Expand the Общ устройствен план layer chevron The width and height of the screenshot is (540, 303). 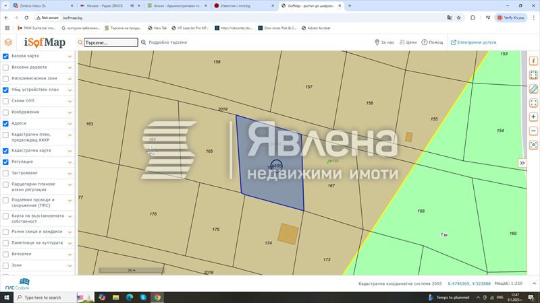[x=70, y=90]
